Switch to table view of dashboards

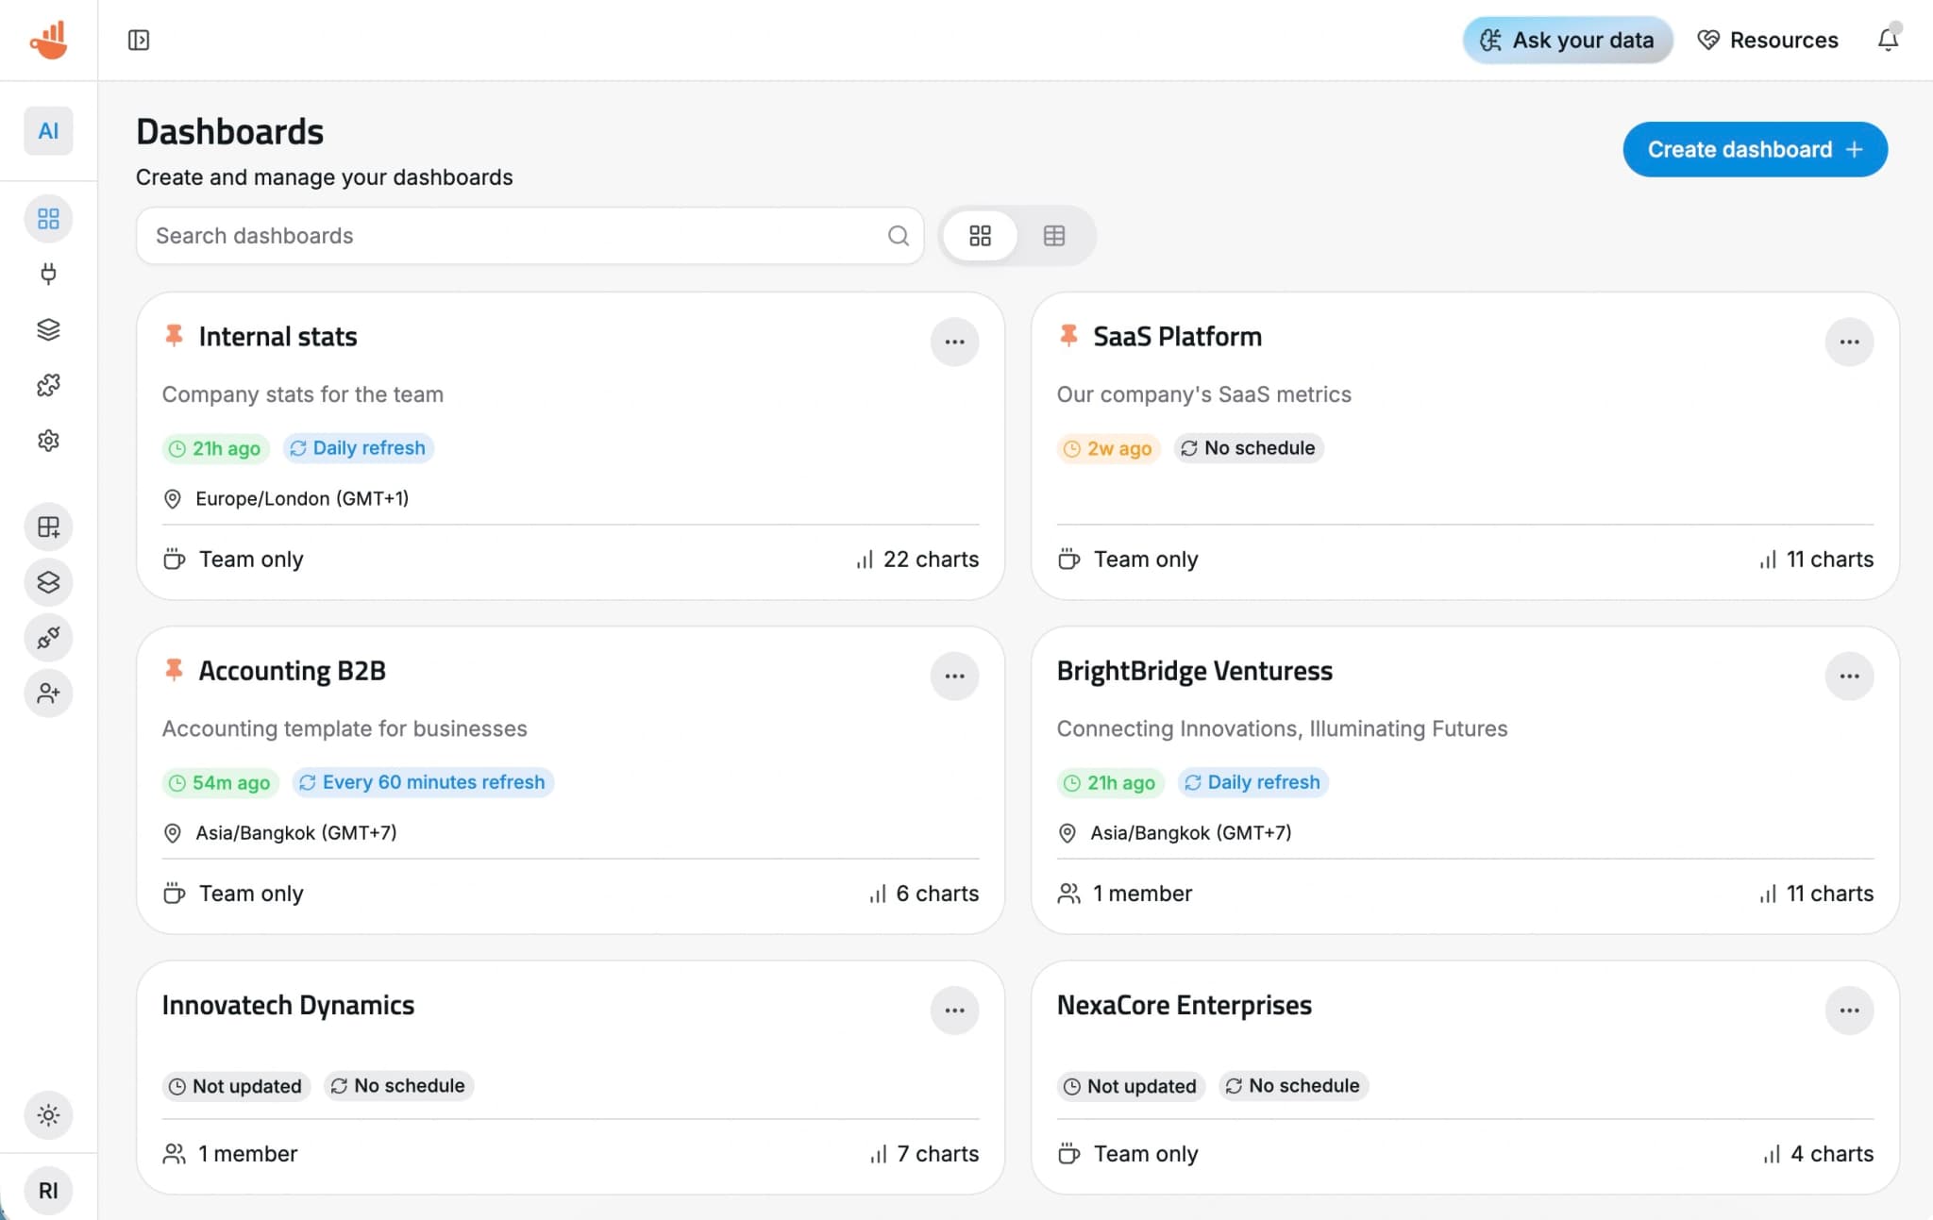[1054, 235]
